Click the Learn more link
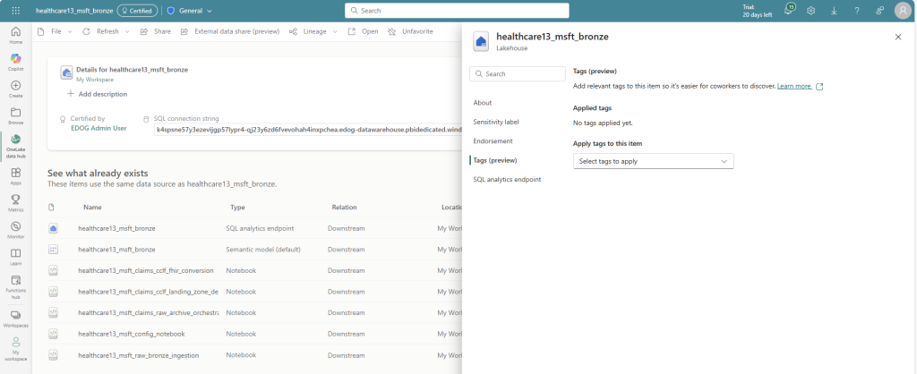 click(x=794, y=86)
